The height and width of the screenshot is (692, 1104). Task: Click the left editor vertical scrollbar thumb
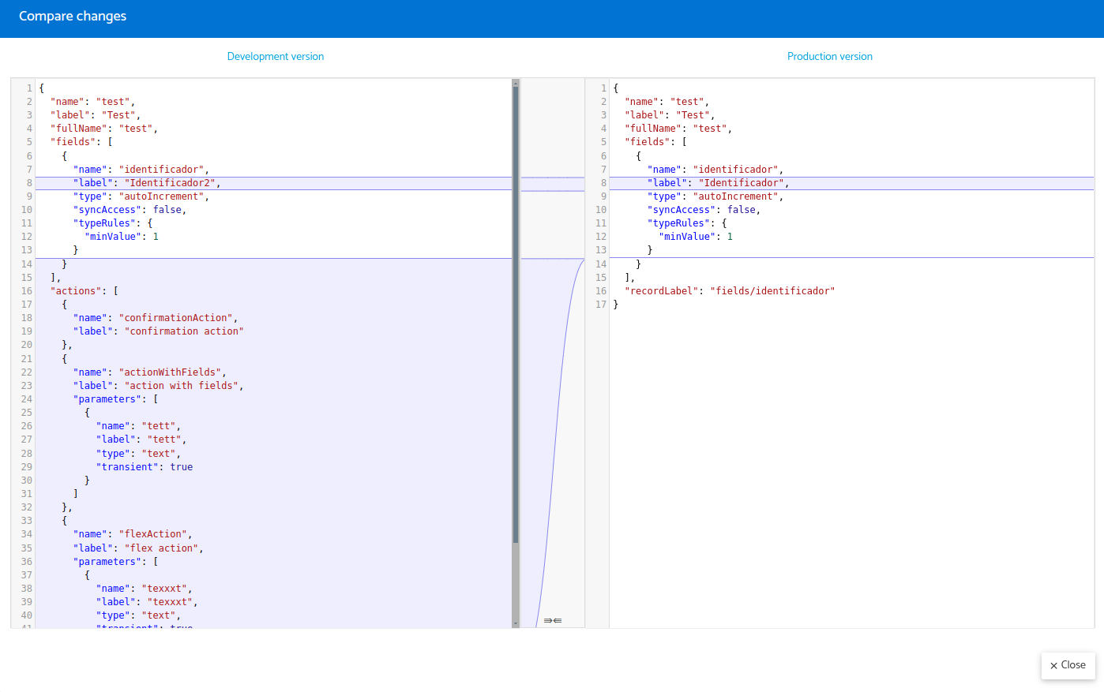(x=516, y=314)
